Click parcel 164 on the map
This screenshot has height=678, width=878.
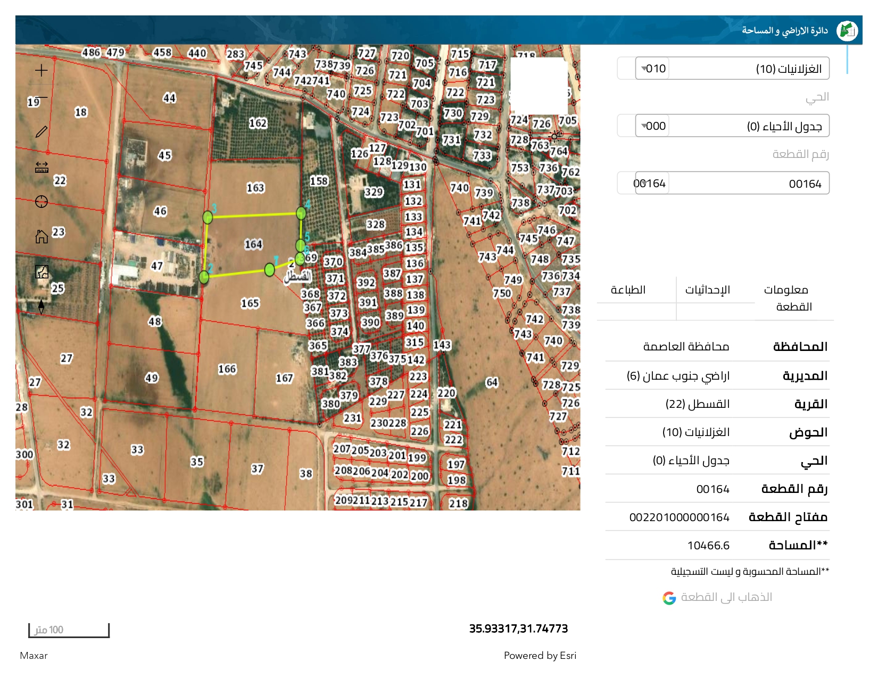click(253, 244)
